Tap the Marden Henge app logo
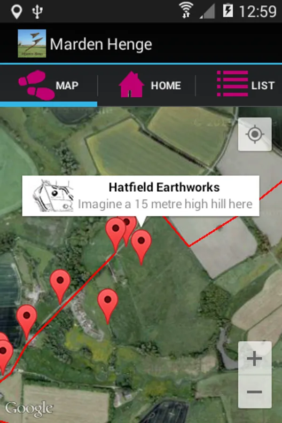 click(x=32, y=43)
